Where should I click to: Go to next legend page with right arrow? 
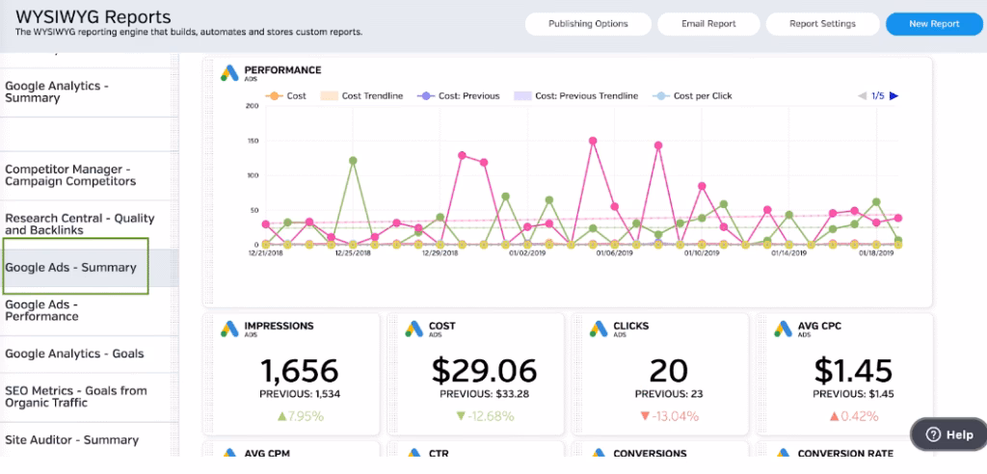pyautogui.click(x=894, y=96)
